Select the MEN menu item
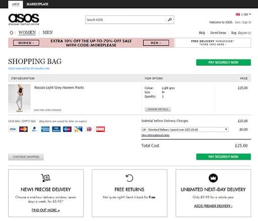258x221 pixels. (47, 32)
